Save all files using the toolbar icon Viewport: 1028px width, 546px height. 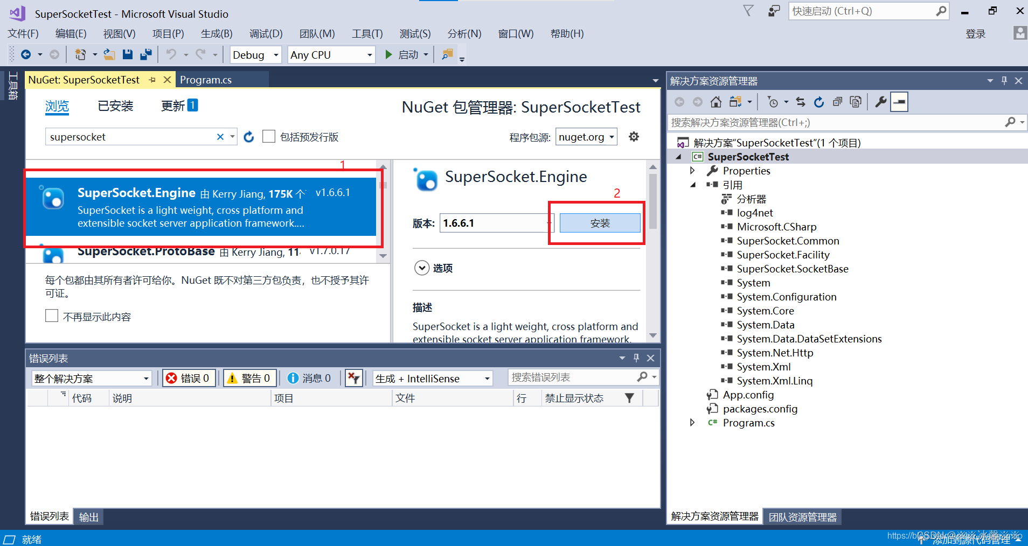click(x=145, y=54)
